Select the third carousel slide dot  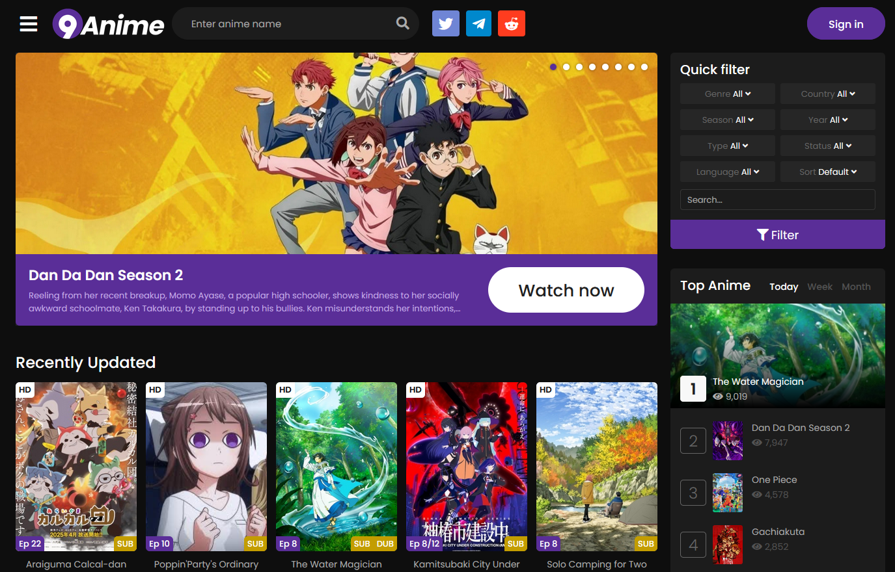click(579, 67)
